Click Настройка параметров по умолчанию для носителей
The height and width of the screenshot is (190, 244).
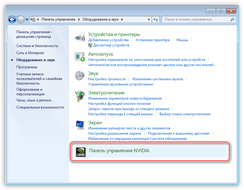(147, 60)
